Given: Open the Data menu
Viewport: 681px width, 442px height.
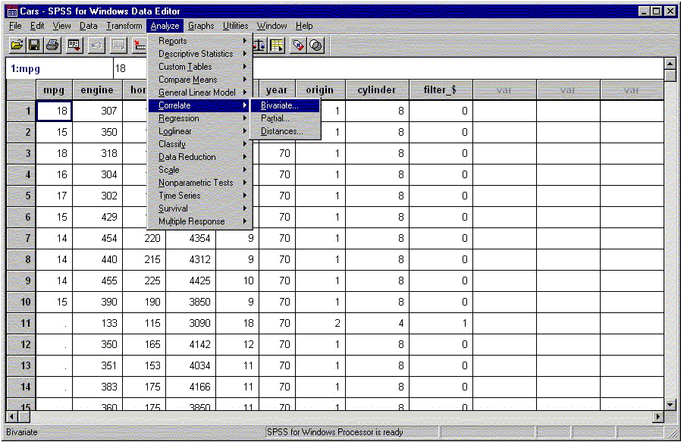Looking at the screenshot, I should (x=88, y=26).
